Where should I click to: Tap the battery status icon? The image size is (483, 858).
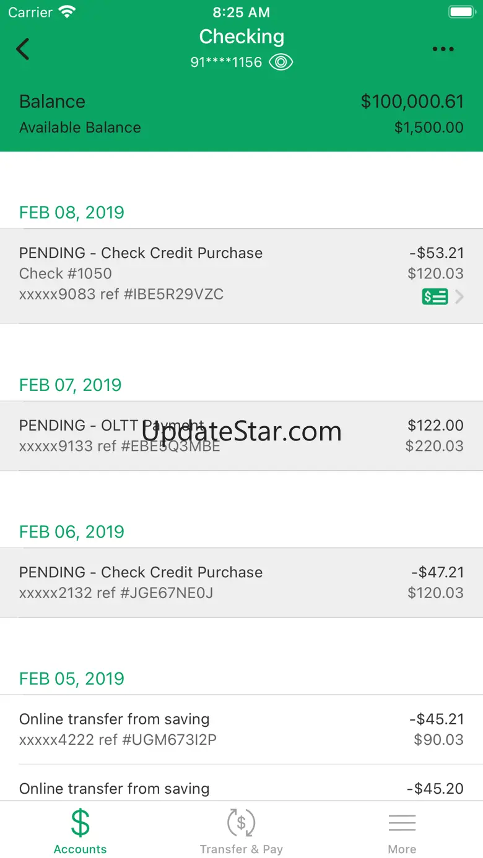click(461, 12)
